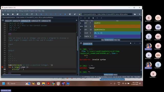The image size is (164, 92).
Task: Select variable row b with value saubhikhello
Action: pyautogui.click(x=110, y=30)
